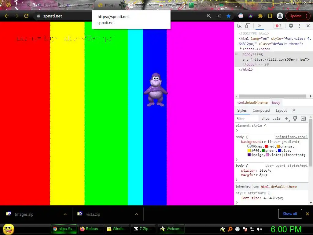Click the ellipsis beside the body element row
This screenshot has height=235, width=313.
[237, 54]
